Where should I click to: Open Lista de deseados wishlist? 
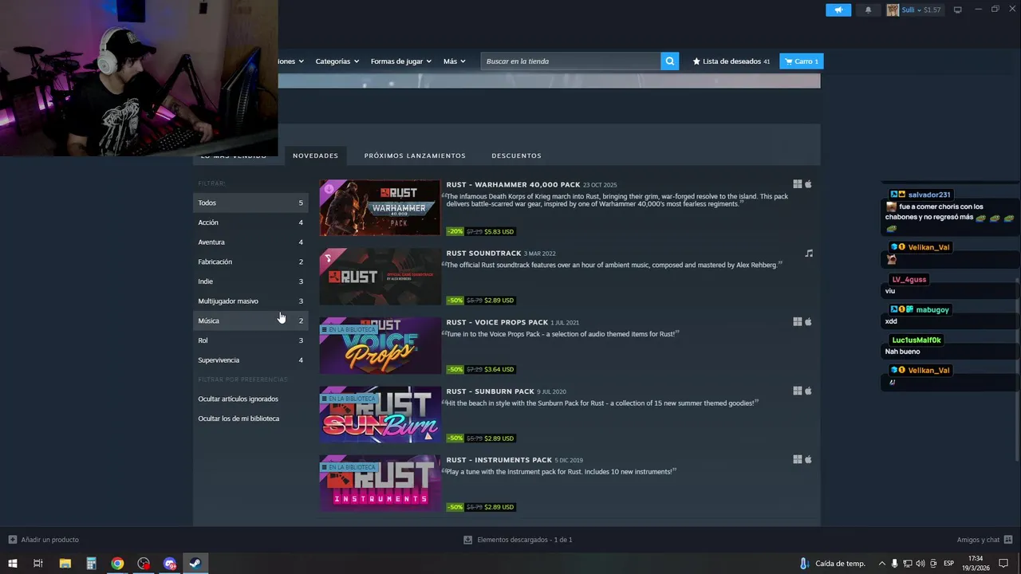[x=731, y=61]
